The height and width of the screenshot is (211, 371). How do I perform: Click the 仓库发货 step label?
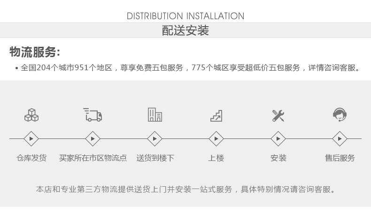(31, 158)
